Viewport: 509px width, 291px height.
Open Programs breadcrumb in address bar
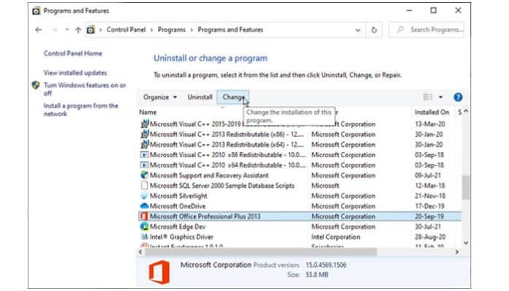pos(172,29)
